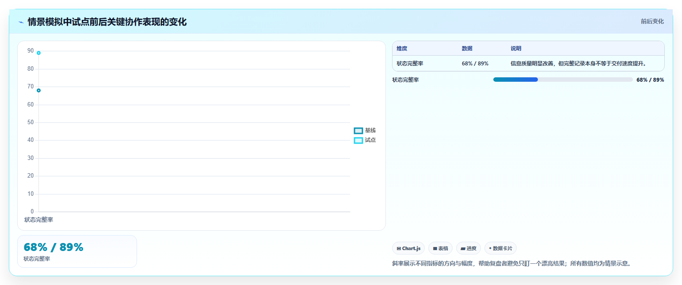Click the 试点 legend text
The width and height of the screenshot is (682, 285).
(370, 140)
